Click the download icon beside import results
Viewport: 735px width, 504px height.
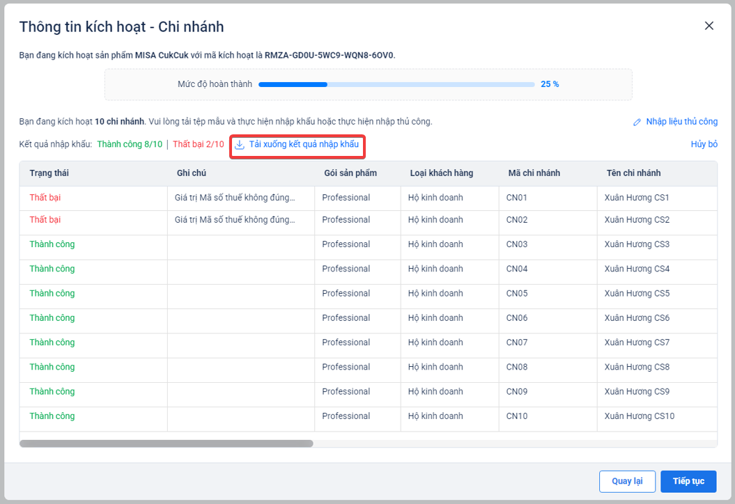pos(240,144)
